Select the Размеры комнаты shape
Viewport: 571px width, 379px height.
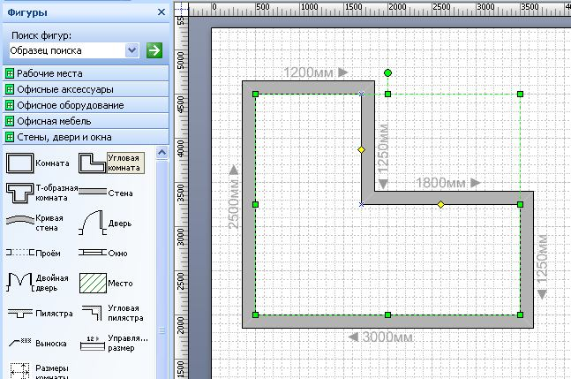click(39, 371)
